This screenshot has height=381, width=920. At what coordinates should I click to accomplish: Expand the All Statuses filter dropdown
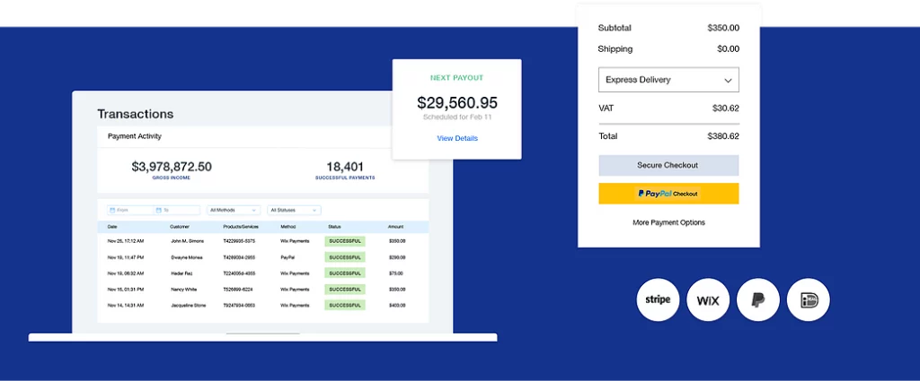pyautogui.click(x=294, y=210)
